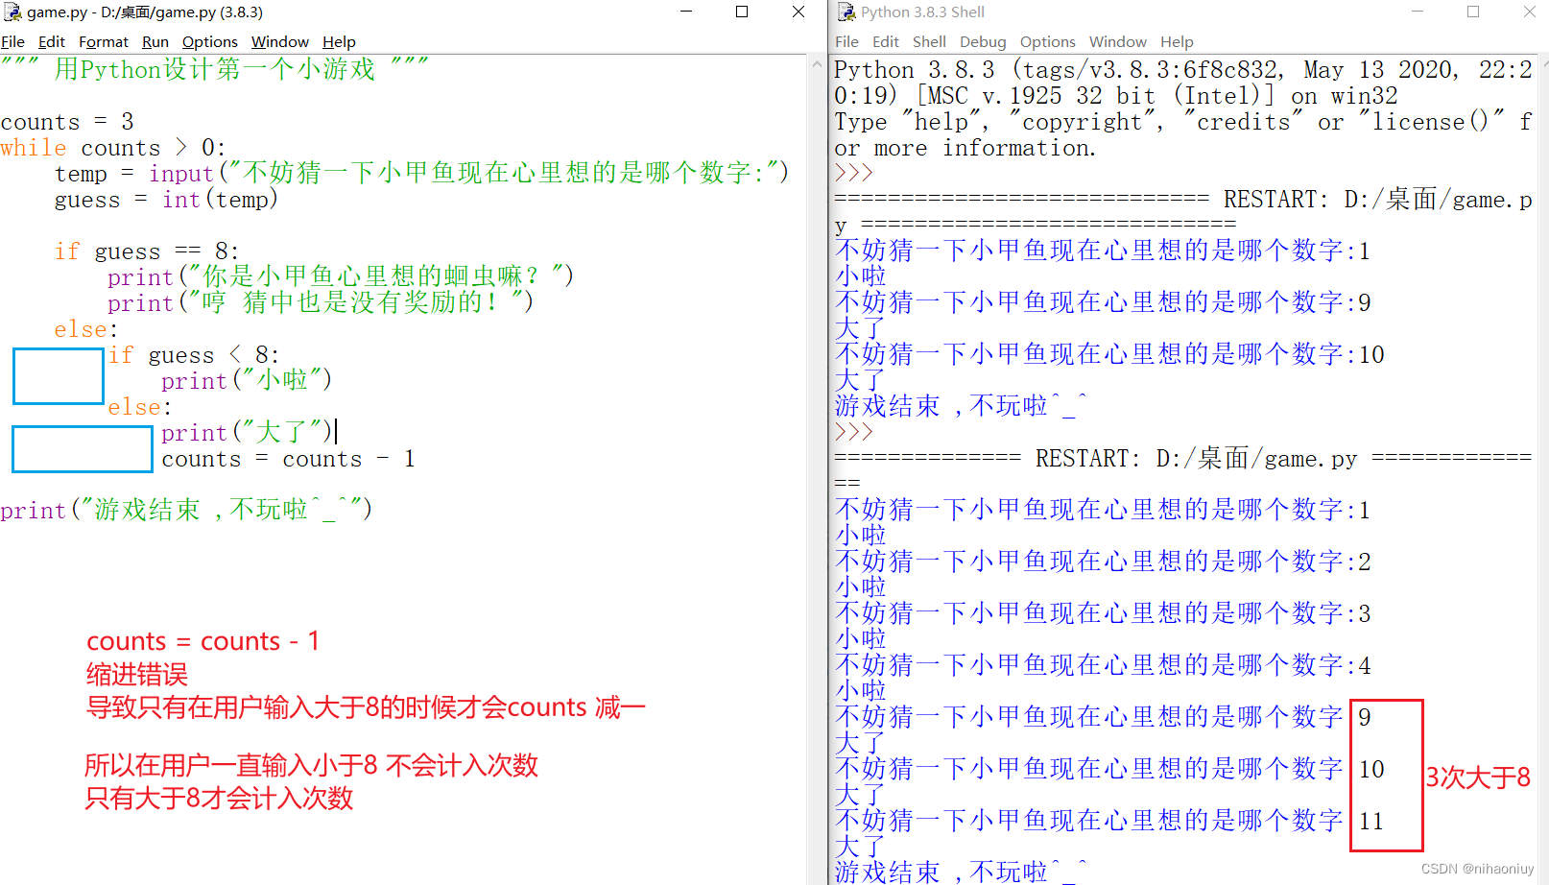The width and height of the screenshot is (1549, 885).
Task: Click game.py title bar text
Action: [145, 12]
